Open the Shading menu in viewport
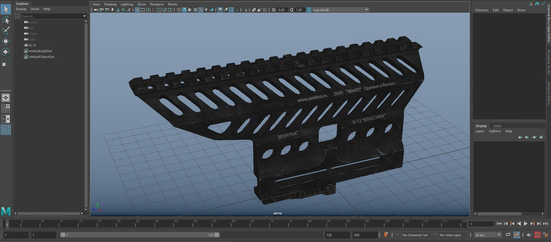Image resolution: width=551 pixels, height=242 pixels. click(110, 4)
